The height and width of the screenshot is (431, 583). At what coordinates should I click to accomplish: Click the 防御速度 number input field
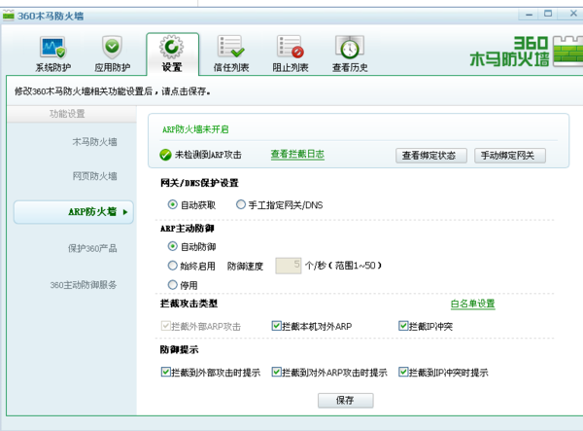[x=289, y=266]
